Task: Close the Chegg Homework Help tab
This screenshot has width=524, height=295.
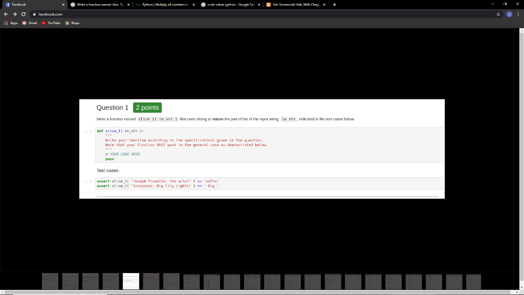Action: pyautogui.click(x=324, y=5)
